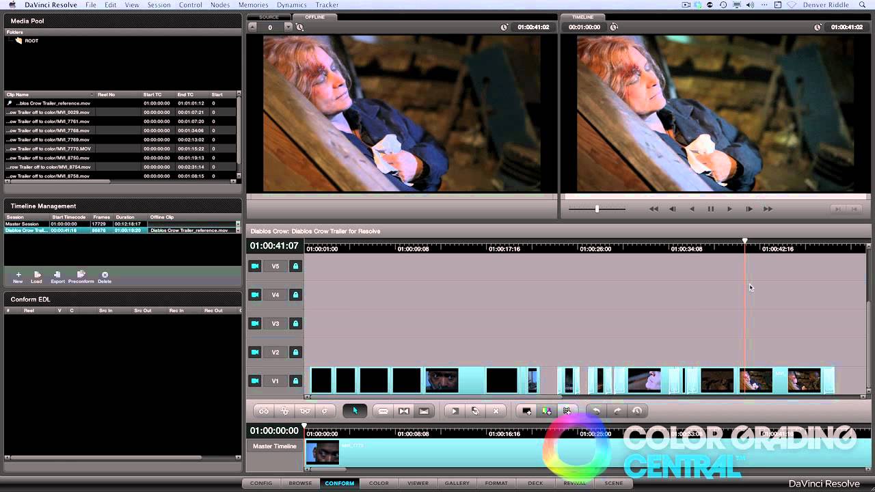875x492 pixels.
Task: Click the undo arrow in timeline toolbar
Action: coord(596,411)
